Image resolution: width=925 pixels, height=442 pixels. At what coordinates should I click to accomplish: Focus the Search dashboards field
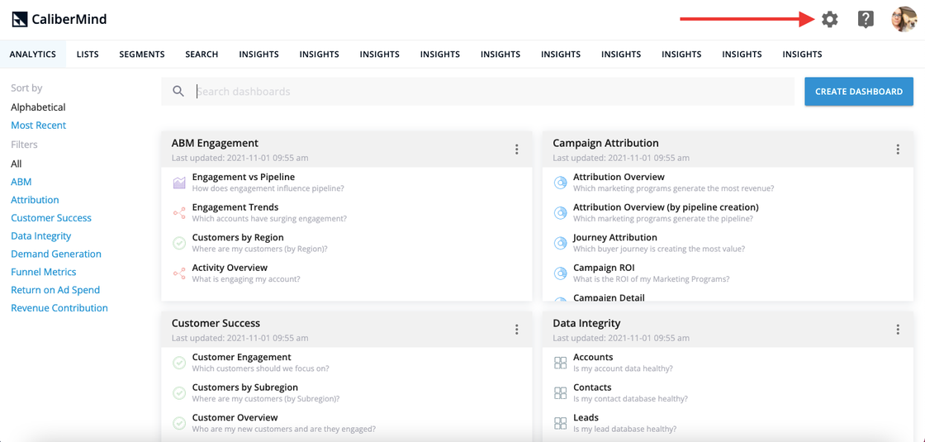point(478,92)
